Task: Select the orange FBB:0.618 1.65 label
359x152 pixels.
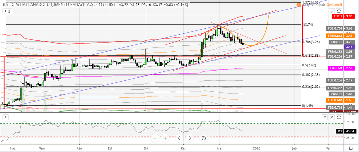Action: 340,100
